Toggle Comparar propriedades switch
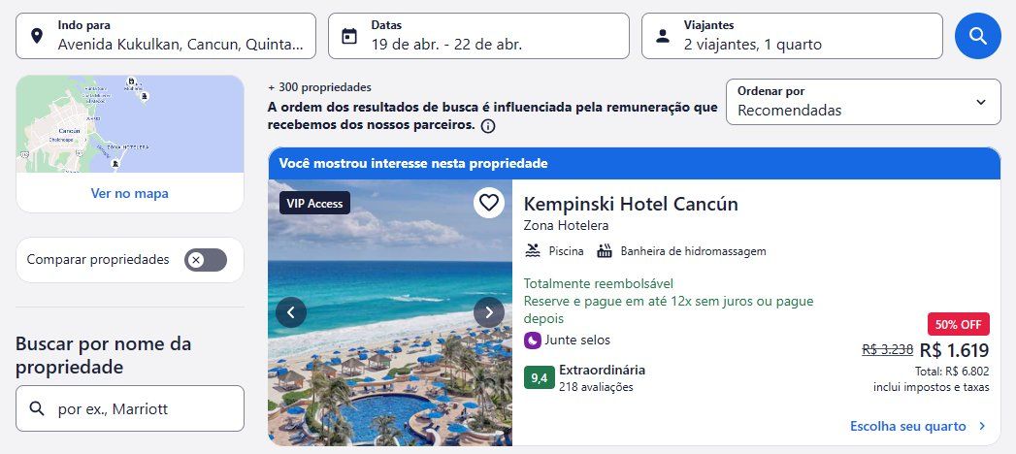 pos(206,260)
